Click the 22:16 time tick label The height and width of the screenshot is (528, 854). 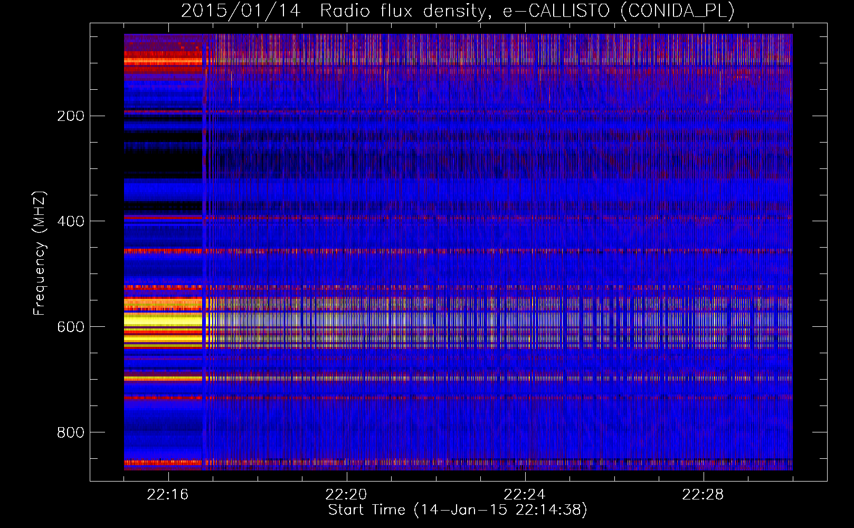tap(168, 495)
